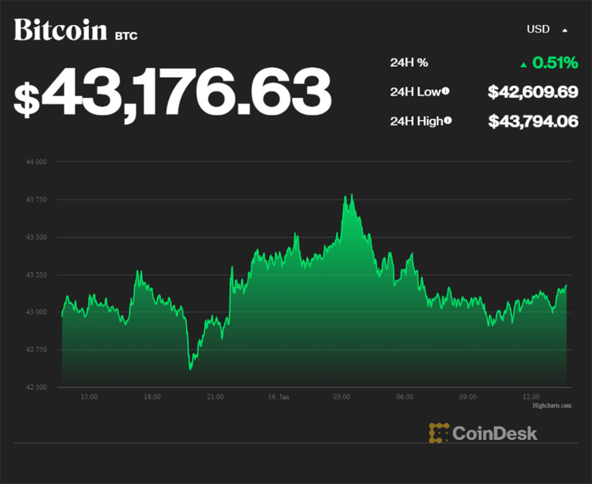Image resolution: width=592 pixels, height=484 pixels.
Task: Click the info icon next to 24H Low
Action: click(445, 91)
